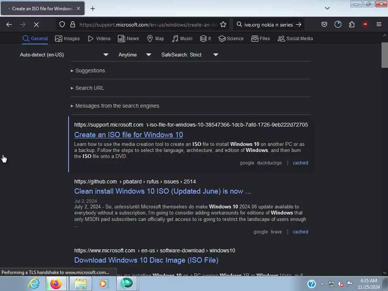Click the search box containing nokia n series
Screen dimensions: 388x291
point(269,25)
